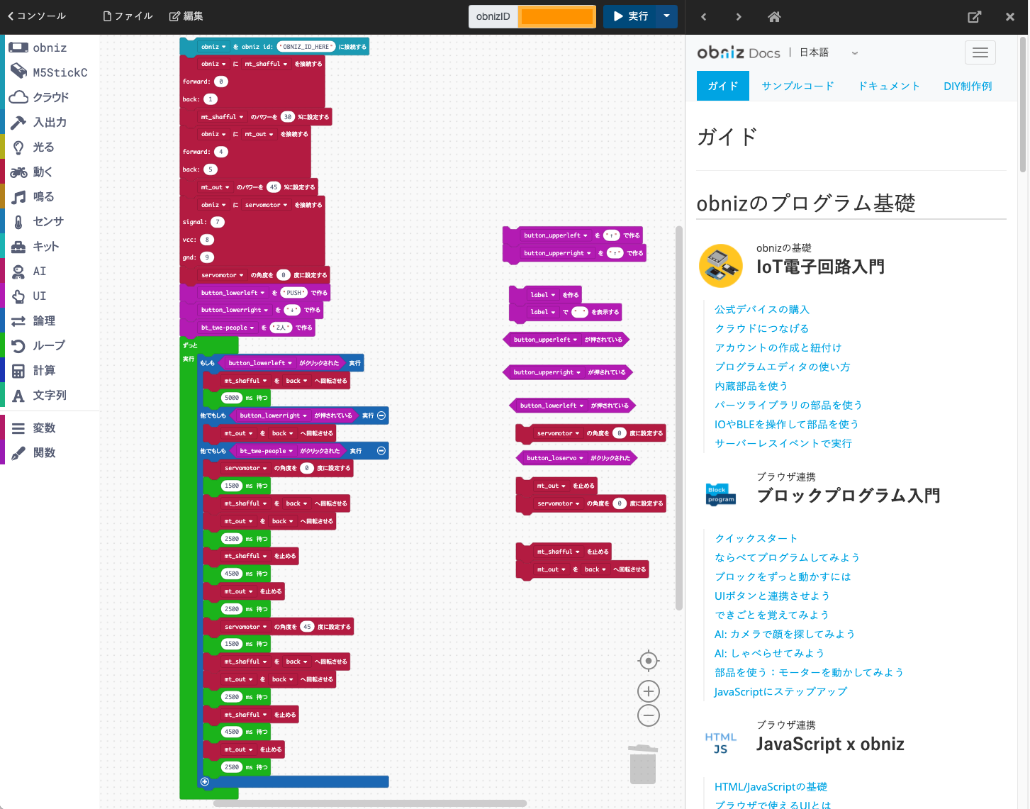
Task: Open the センサ sensor block category
Action: pos(47,221)
